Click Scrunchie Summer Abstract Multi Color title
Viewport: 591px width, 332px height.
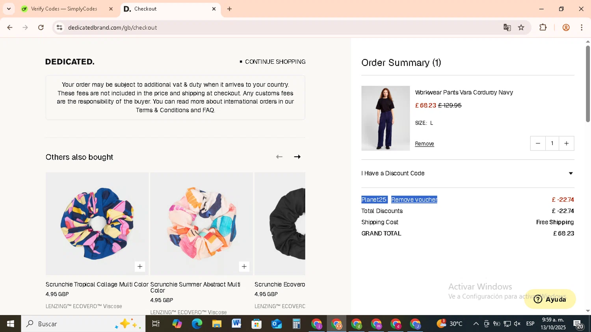click(195, 287)
